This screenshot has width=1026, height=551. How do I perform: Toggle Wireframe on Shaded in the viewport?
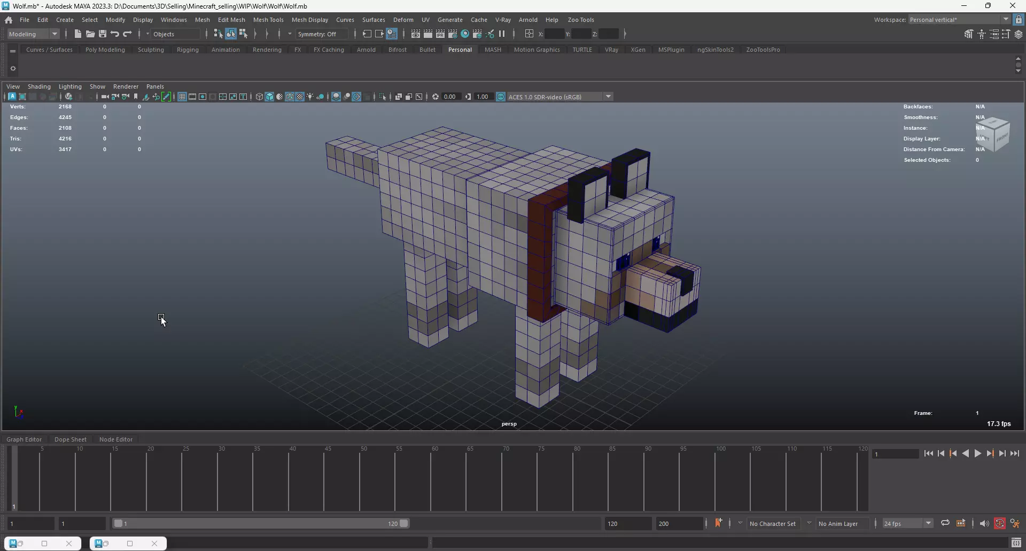coord(290,97)
